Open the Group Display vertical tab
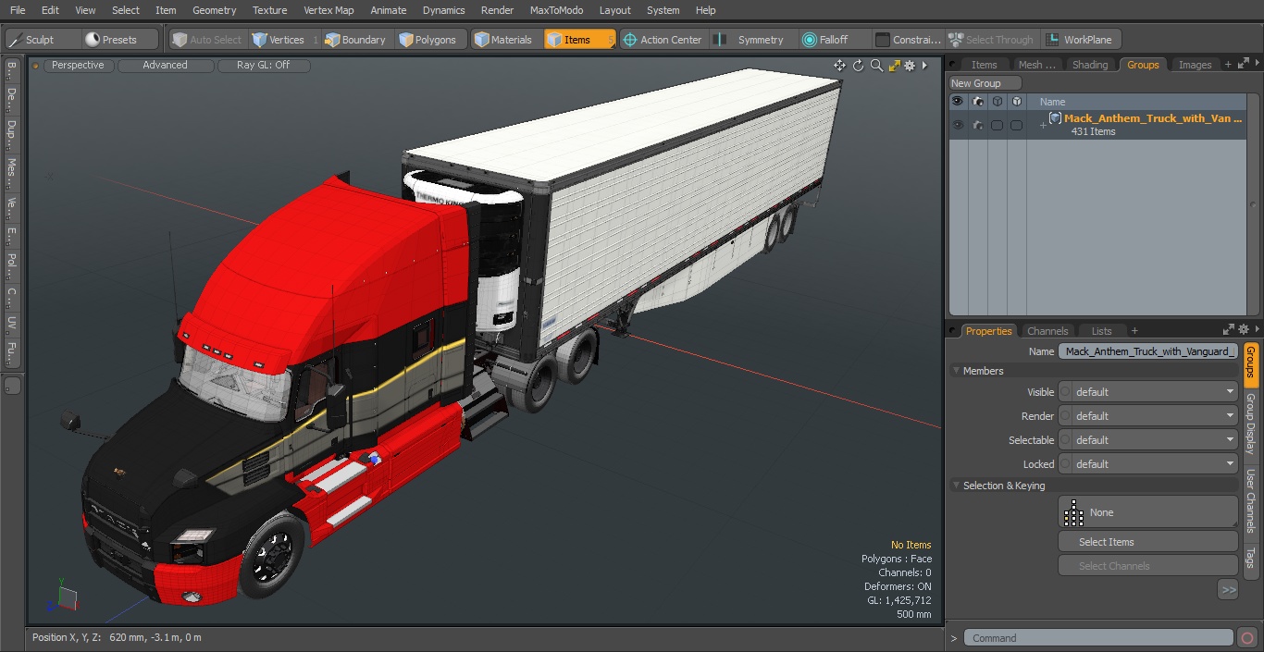 (x=1250, y=423)
